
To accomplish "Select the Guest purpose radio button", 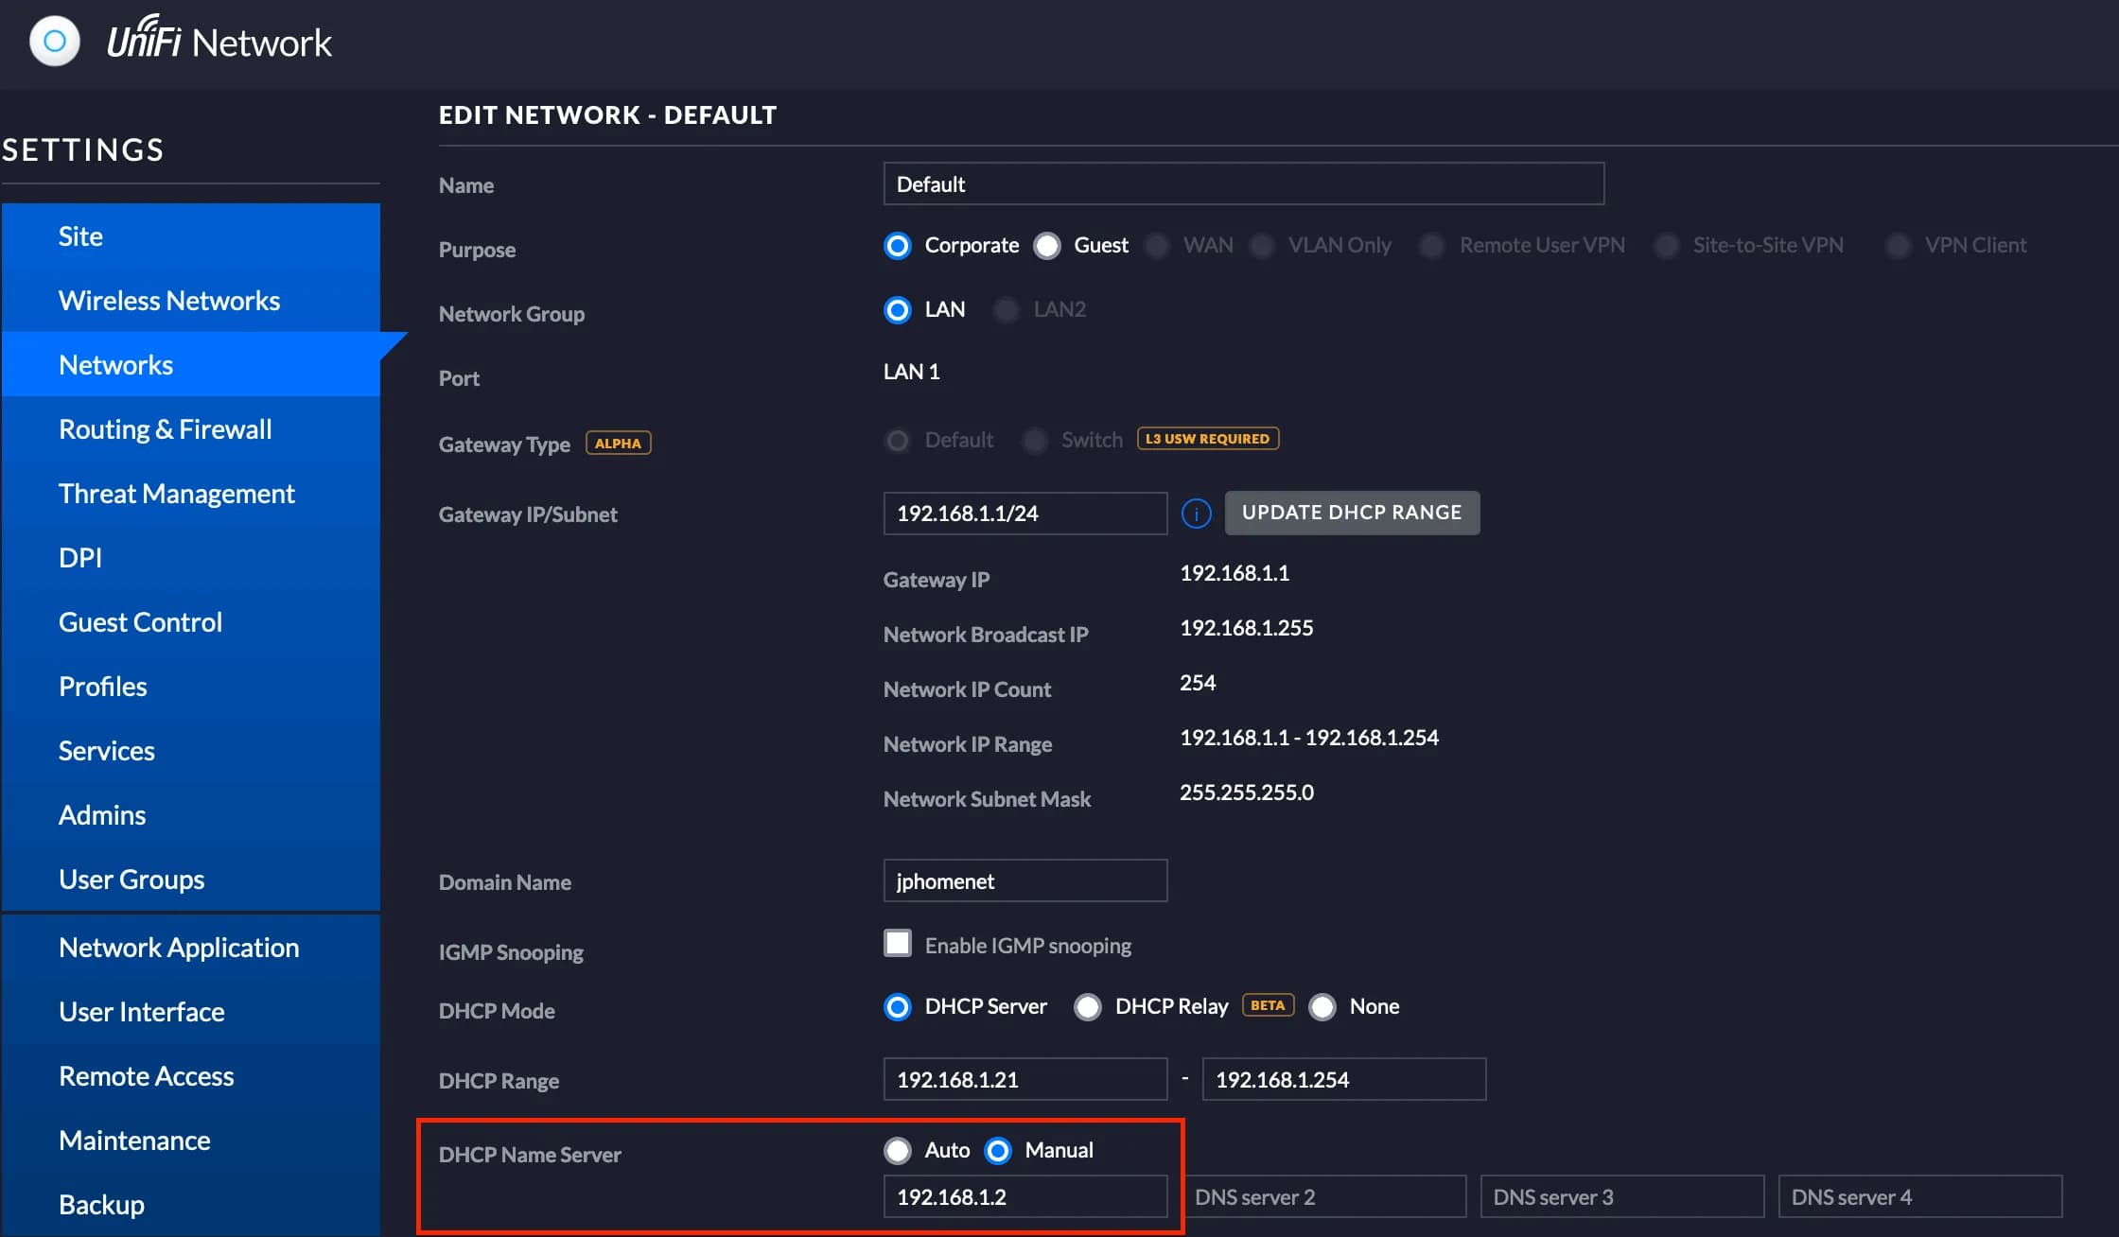I will click(x=1047, y=244).
